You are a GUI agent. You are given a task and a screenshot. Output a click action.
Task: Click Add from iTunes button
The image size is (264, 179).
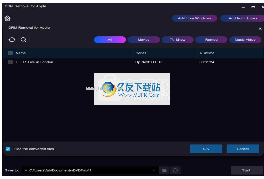(x=243, y=18)
